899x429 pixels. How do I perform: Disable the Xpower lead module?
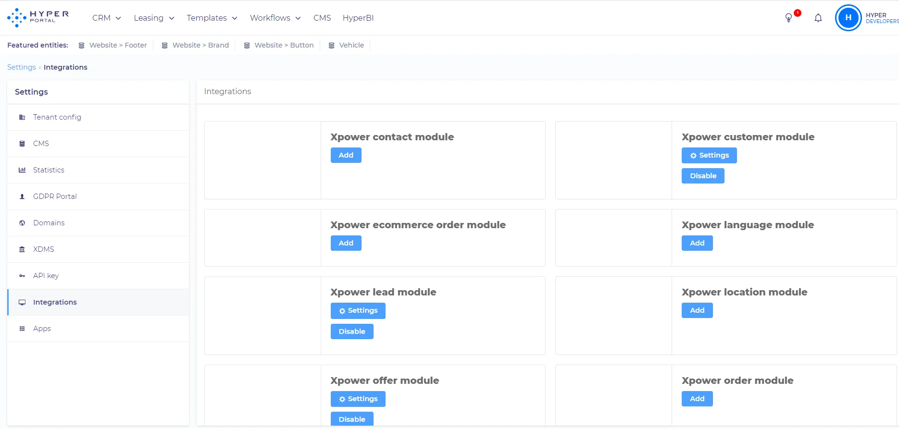click(x=352, y=331)
